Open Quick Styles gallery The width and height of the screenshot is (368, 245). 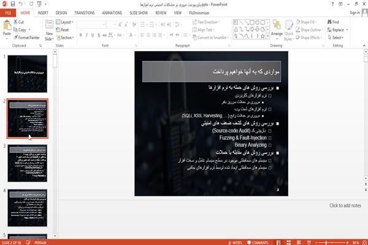pyautogui.click(x=289, y=30)
